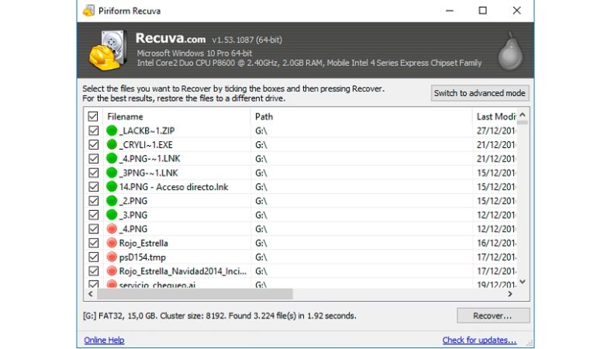The height and width of the screenshot is (349, 611).
Task: Switch to advanced mode
Action: tap(480, 93)
